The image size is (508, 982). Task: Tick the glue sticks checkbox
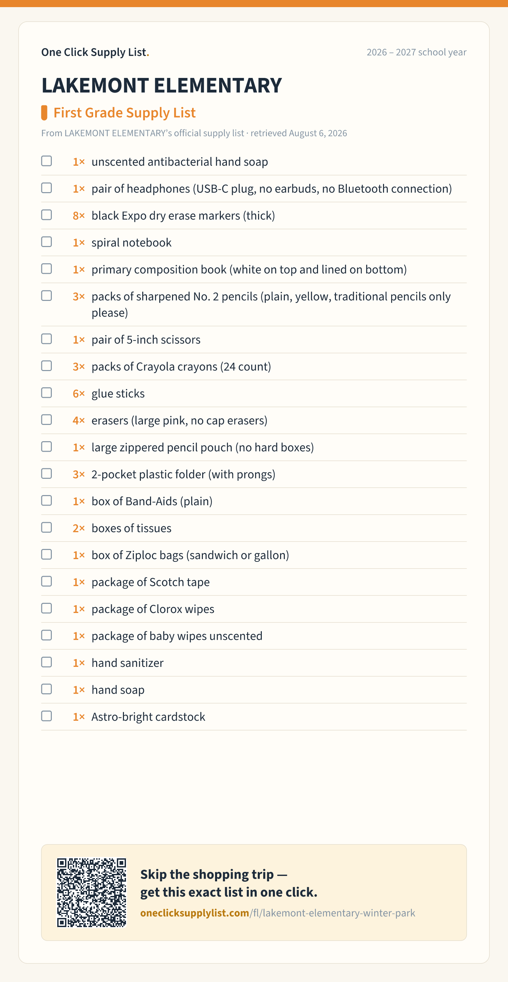[46, 393]
